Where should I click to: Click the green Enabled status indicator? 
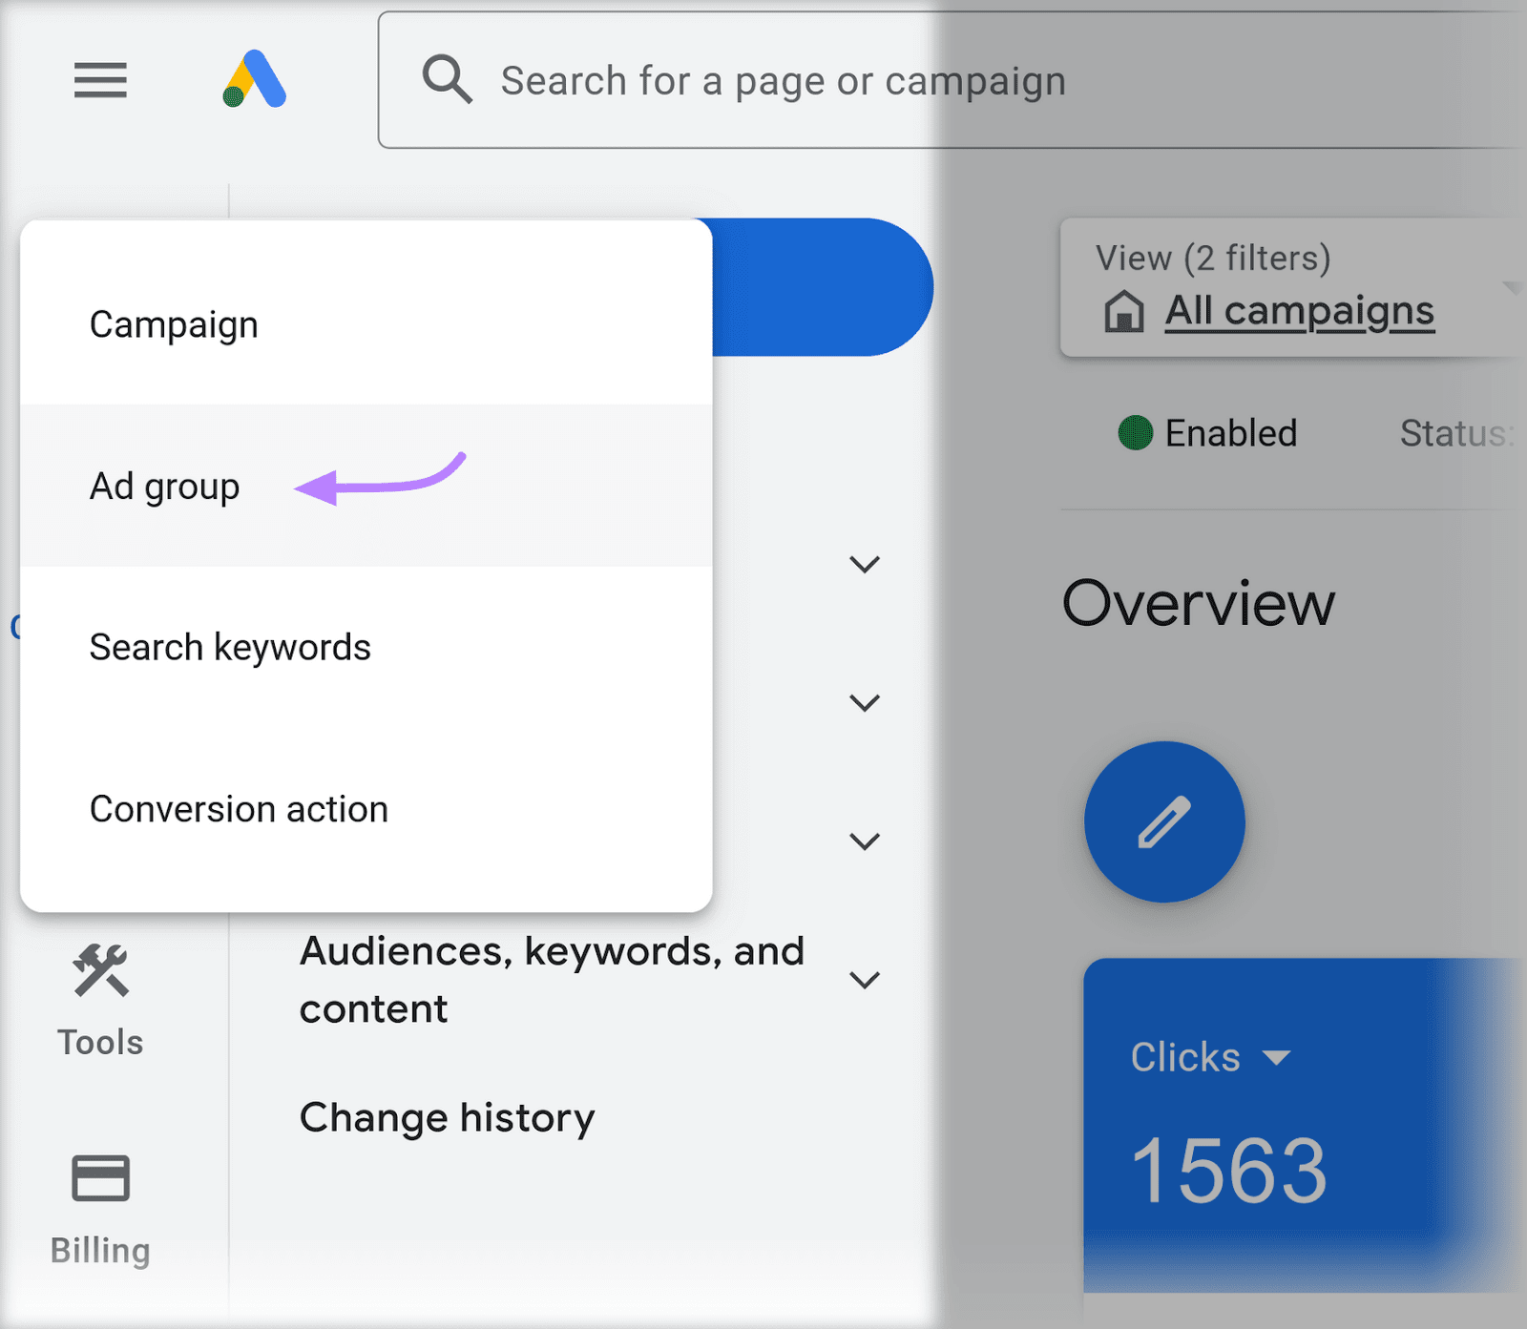click(x=1137, y=432)
